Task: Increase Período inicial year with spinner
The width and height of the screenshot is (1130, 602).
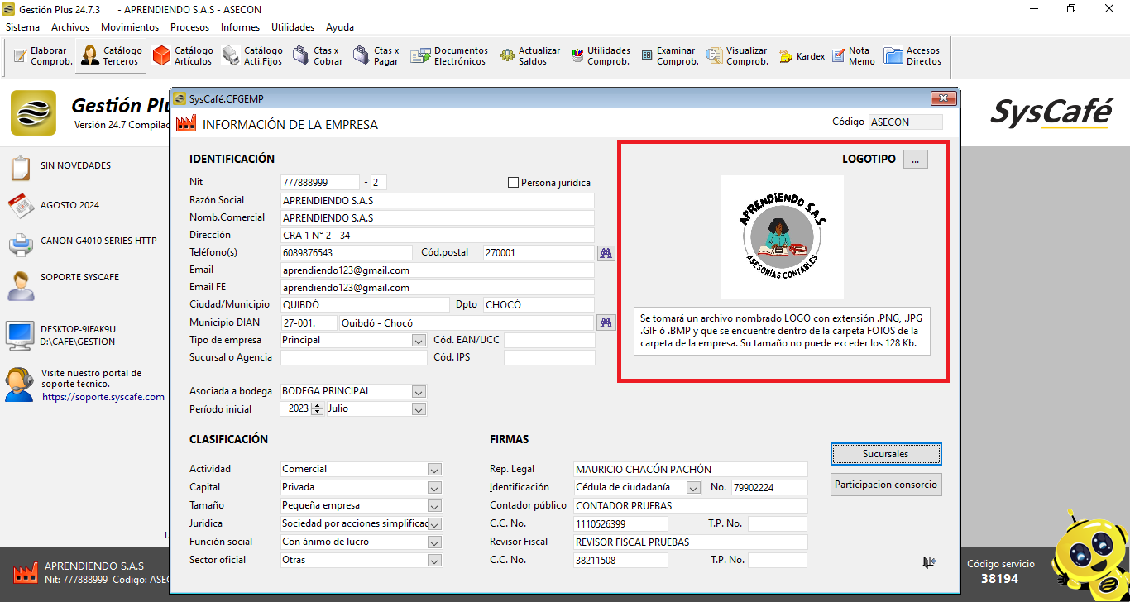Action: click(317, 406)
